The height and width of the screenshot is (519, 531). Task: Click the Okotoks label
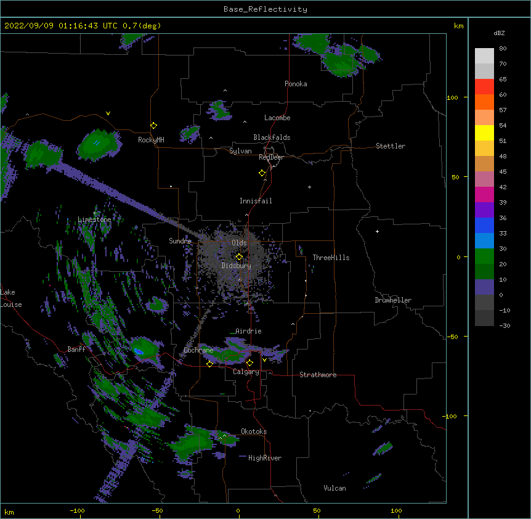[254, 431]
